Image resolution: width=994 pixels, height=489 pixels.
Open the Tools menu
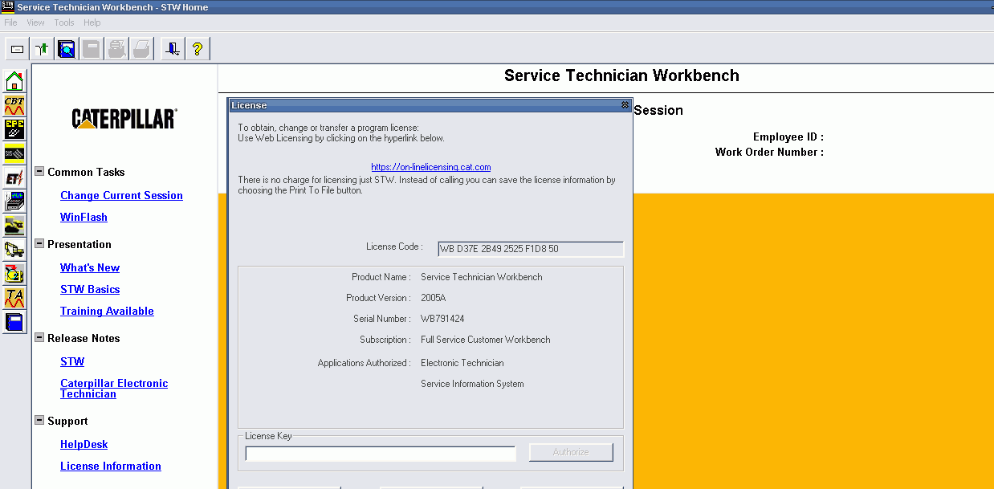[64, 22]
